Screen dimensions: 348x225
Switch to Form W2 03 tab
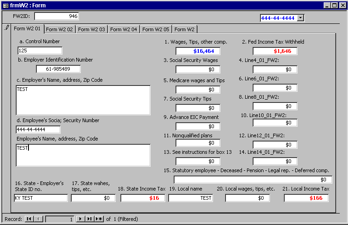91,29
